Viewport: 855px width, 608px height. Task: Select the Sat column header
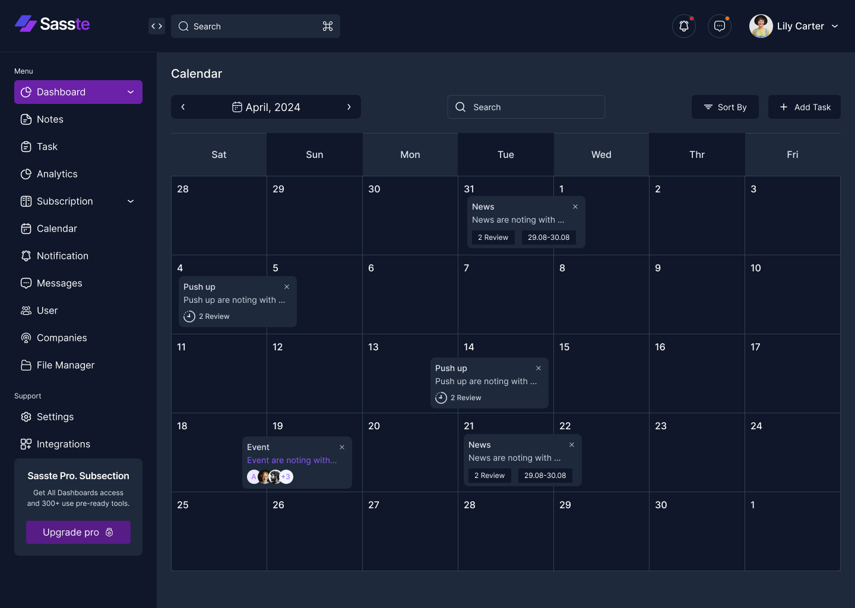coord(219,154)
